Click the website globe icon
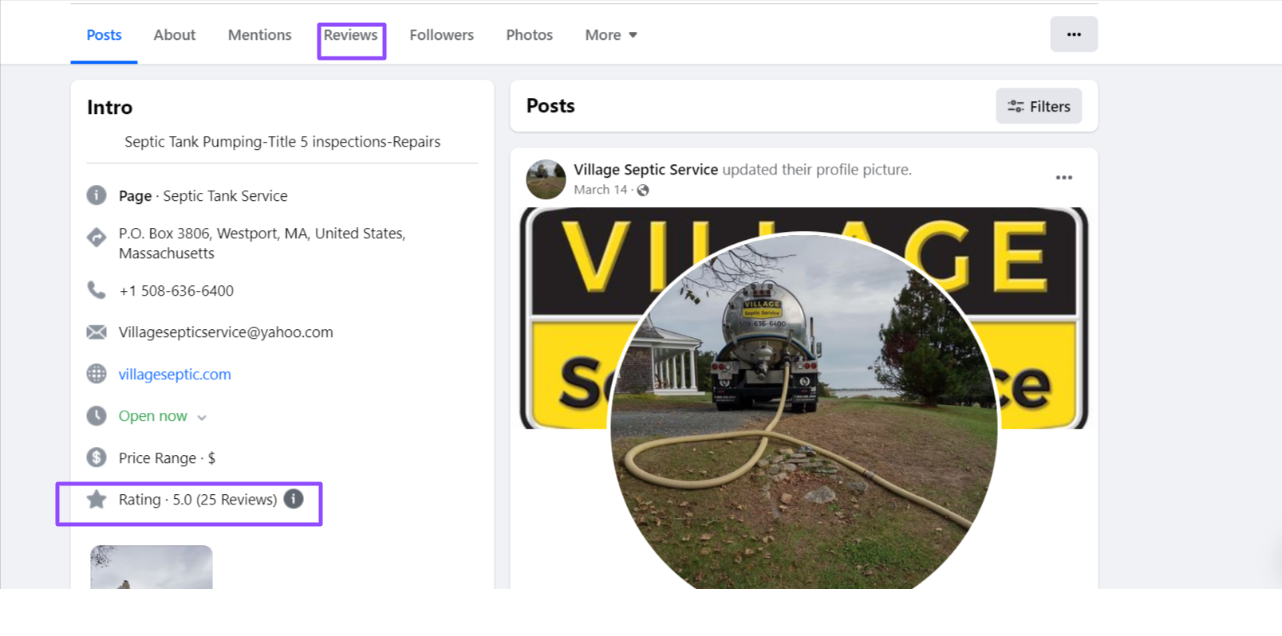This screenshot has height=636, width=1282. click(x=97, y=374)
